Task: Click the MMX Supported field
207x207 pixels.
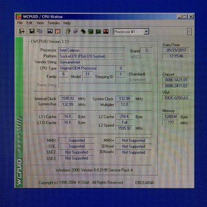Action: click(x=77, y=140)
